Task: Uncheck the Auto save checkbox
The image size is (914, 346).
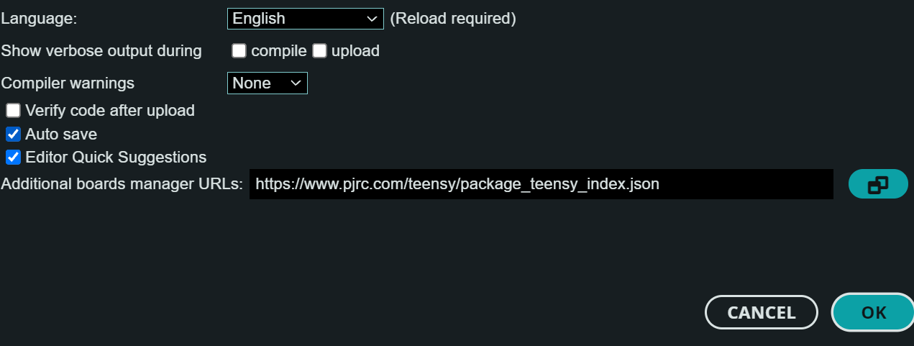Action: (x=13, y=134)
